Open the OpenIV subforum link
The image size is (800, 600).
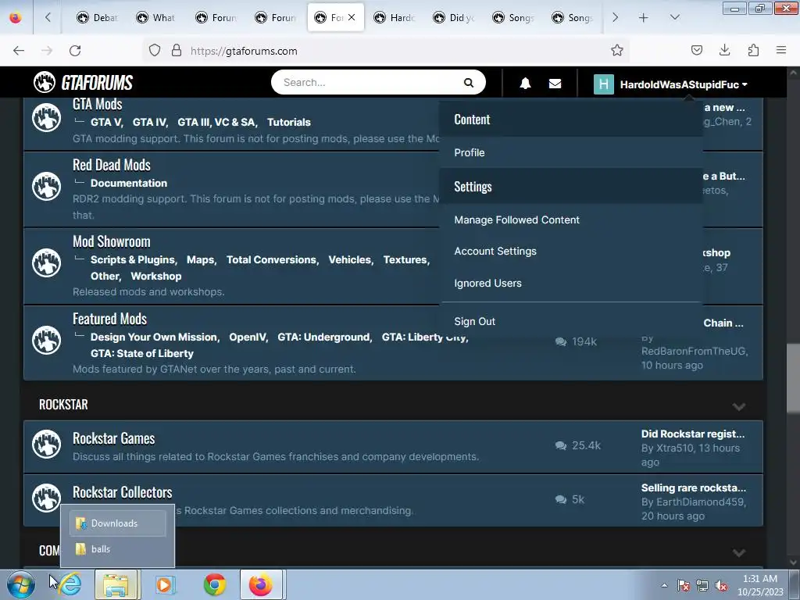point(248,337)
